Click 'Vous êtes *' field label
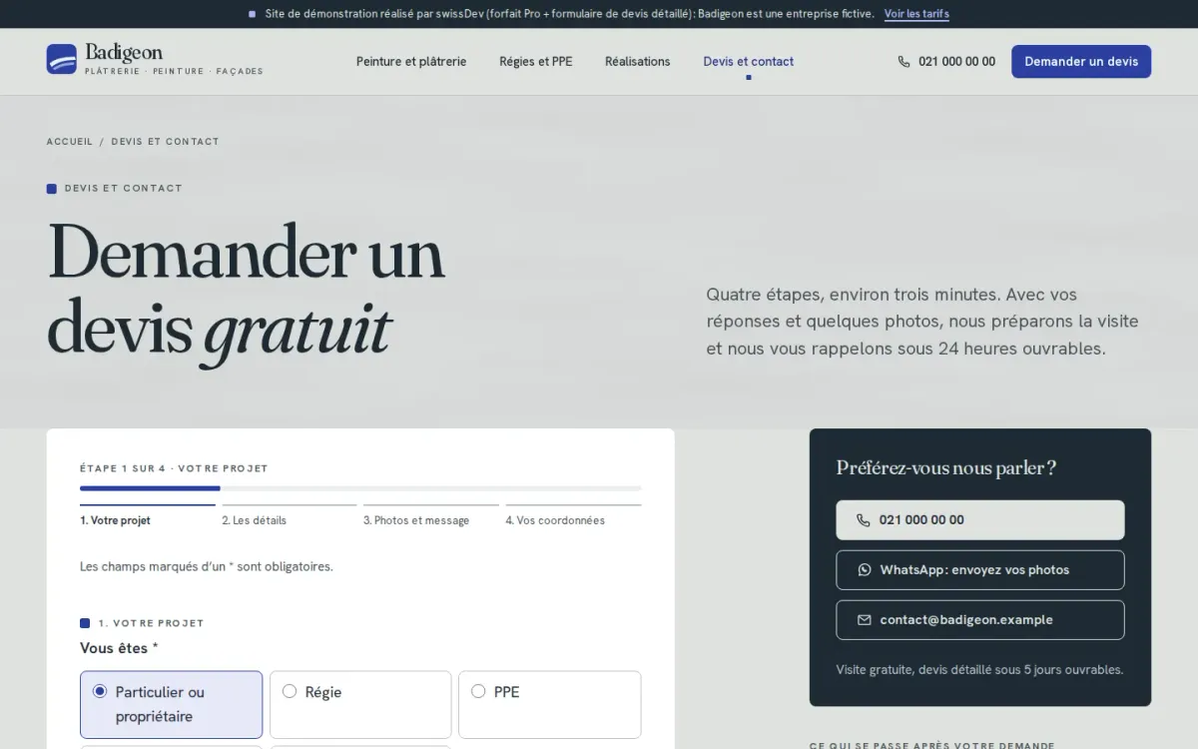 click(119, 648)
